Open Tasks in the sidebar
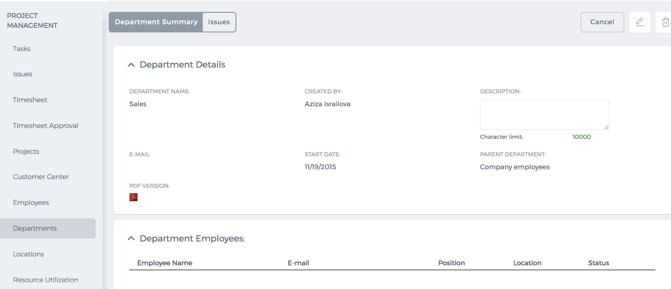671x289 pixels. pos(22,49)
